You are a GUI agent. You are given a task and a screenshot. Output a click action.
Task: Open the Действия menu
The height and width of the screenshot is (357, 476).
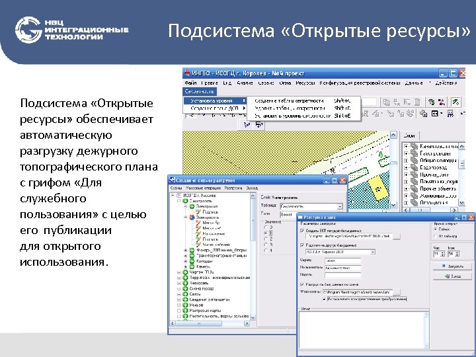[x=446, y=83]
